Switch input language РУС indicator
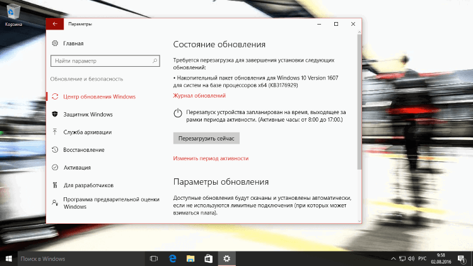 (x=423, y=259)
